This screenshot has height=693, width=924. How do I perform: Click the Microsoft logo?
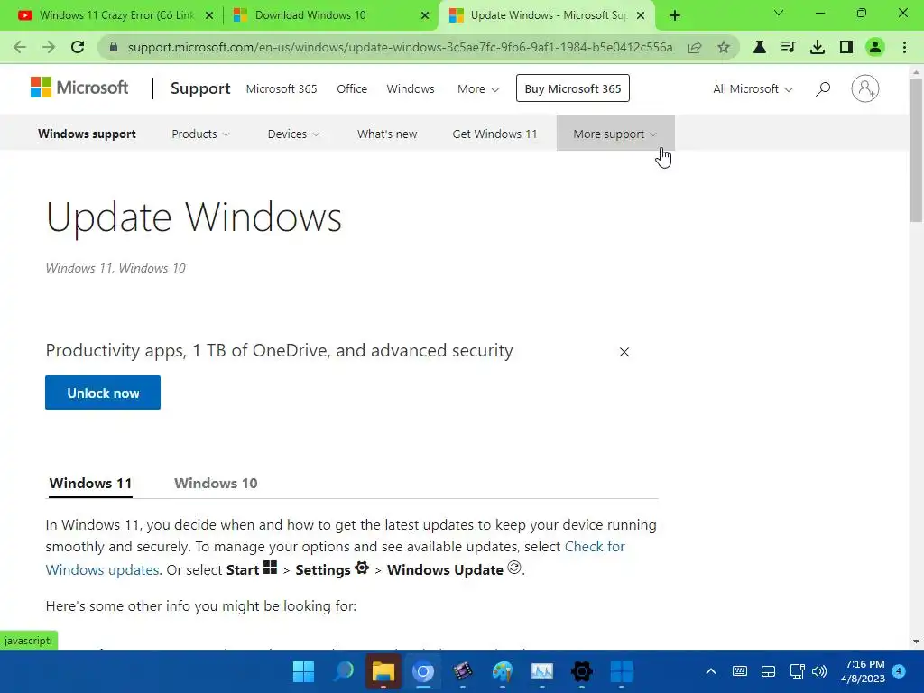coord(79,88)
